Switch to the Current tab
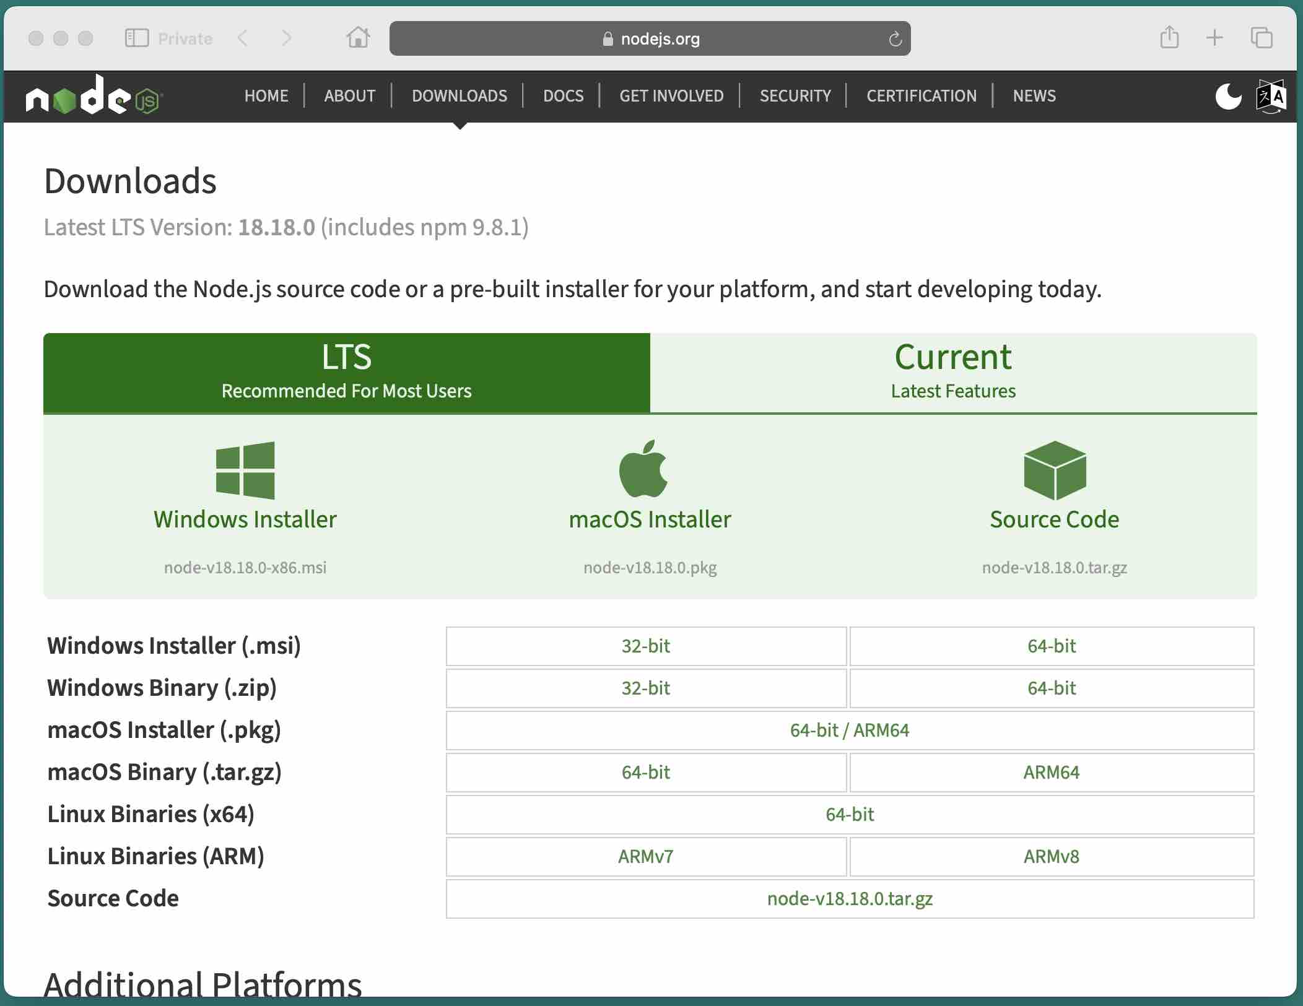 point(954,373)
